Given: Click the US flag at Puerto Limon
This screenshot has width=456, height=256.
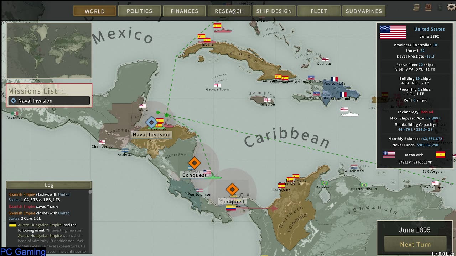Looking at the screenshot, I should 199,190.
